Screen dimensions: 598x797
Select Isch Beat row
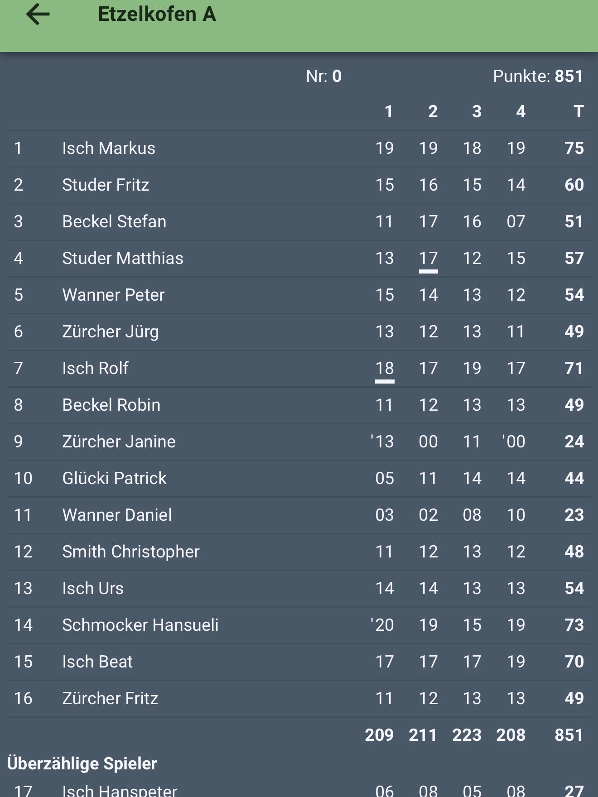click(299, 662)
